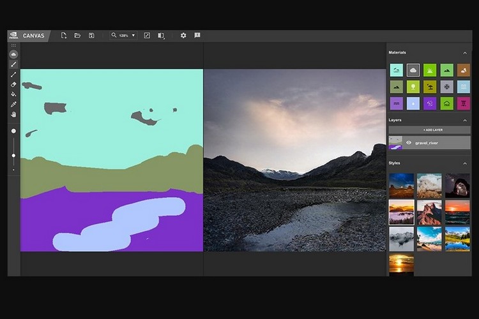Image resolution: width=479 pixels, height=319 pixels.
Task: Click the magnifier zoom icon
Action: (114, 36)
